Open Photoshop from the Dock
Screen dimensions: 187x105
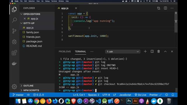[x=129, y=101]
